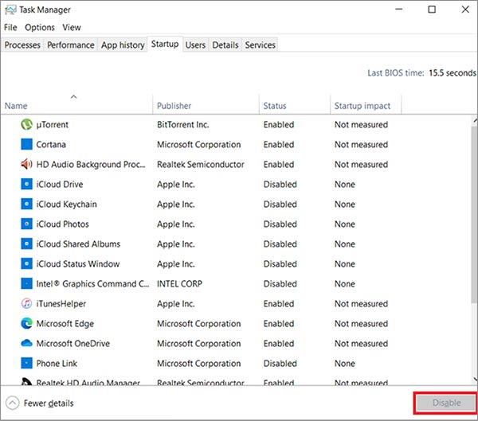Select the iCloud Shared Albums entry name
This screenshot has height=421, width=478.
pos(78,244)
